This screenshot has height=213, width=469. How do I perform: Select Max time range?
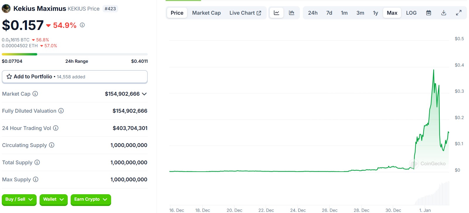pyautogui.click(x=392, y=13)
